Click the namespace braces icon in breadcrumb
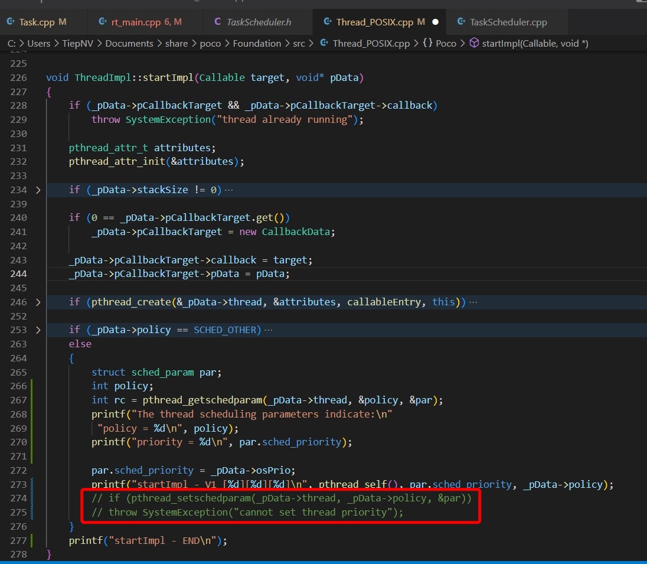 click(x=427, y=43)
